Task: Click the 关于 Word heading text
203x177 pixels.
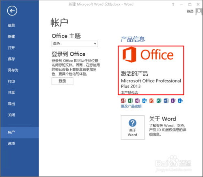Action: [x=162, y=119]
